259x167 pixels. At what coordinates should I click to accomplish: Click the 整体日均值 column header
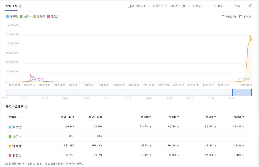coord(67,117)
